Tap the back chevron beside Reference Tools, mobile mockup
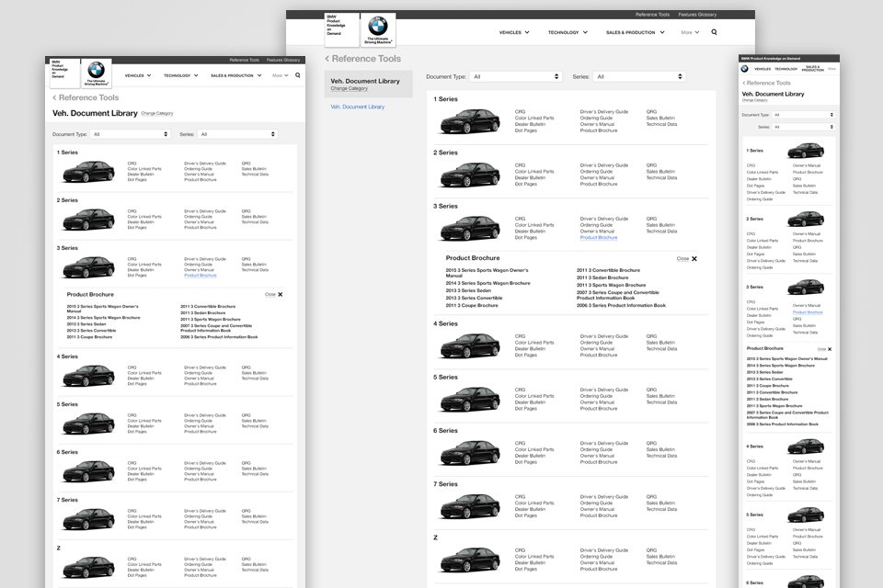 pyautogui.click(x=743, y=83)
